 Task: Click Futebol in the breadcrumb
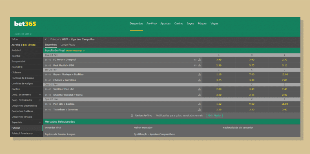coord(55,40)
